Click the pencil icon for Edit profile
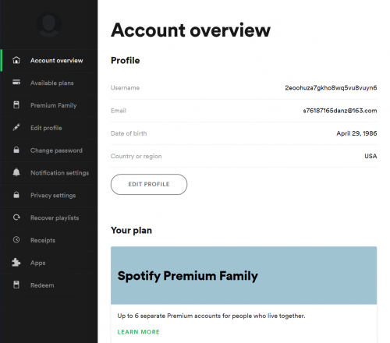The width and height of the screenshot is (390, 343). [16, 127]
